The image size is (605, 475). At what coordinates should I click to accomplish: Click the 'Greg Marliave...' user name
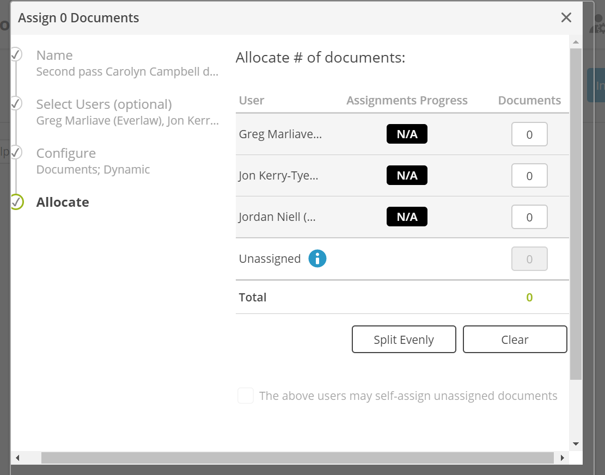click(x=280, y=134)
